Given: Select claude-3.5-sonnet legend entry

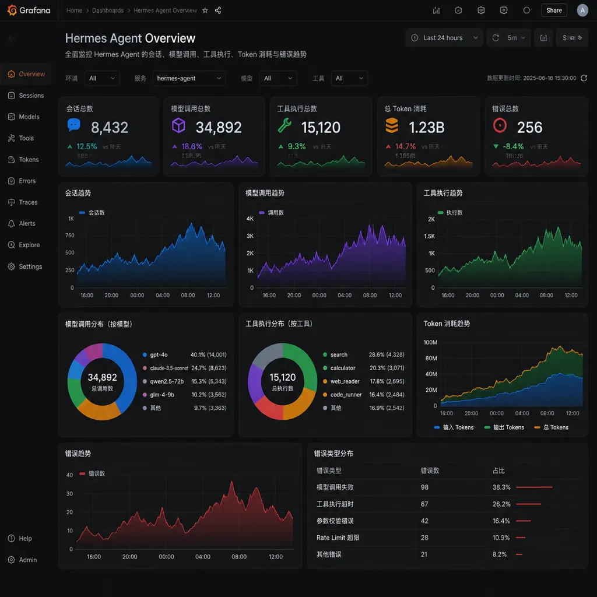Looking at the screenshot, I should coord(184,368).
